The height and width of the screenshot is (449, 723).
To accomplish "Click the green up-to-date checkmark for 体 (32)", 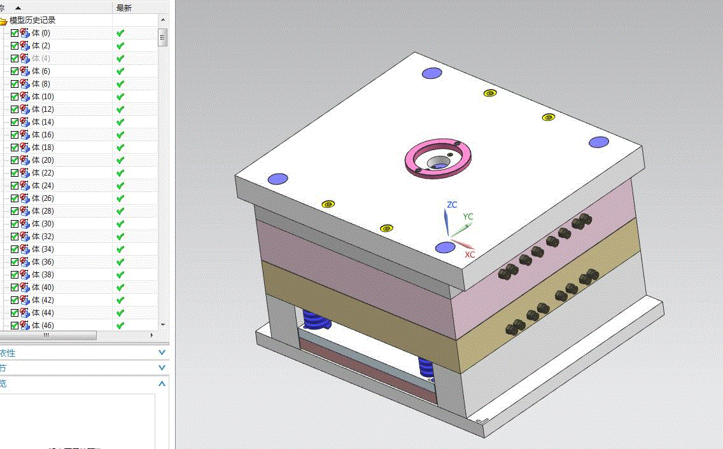I will point(120,237).
